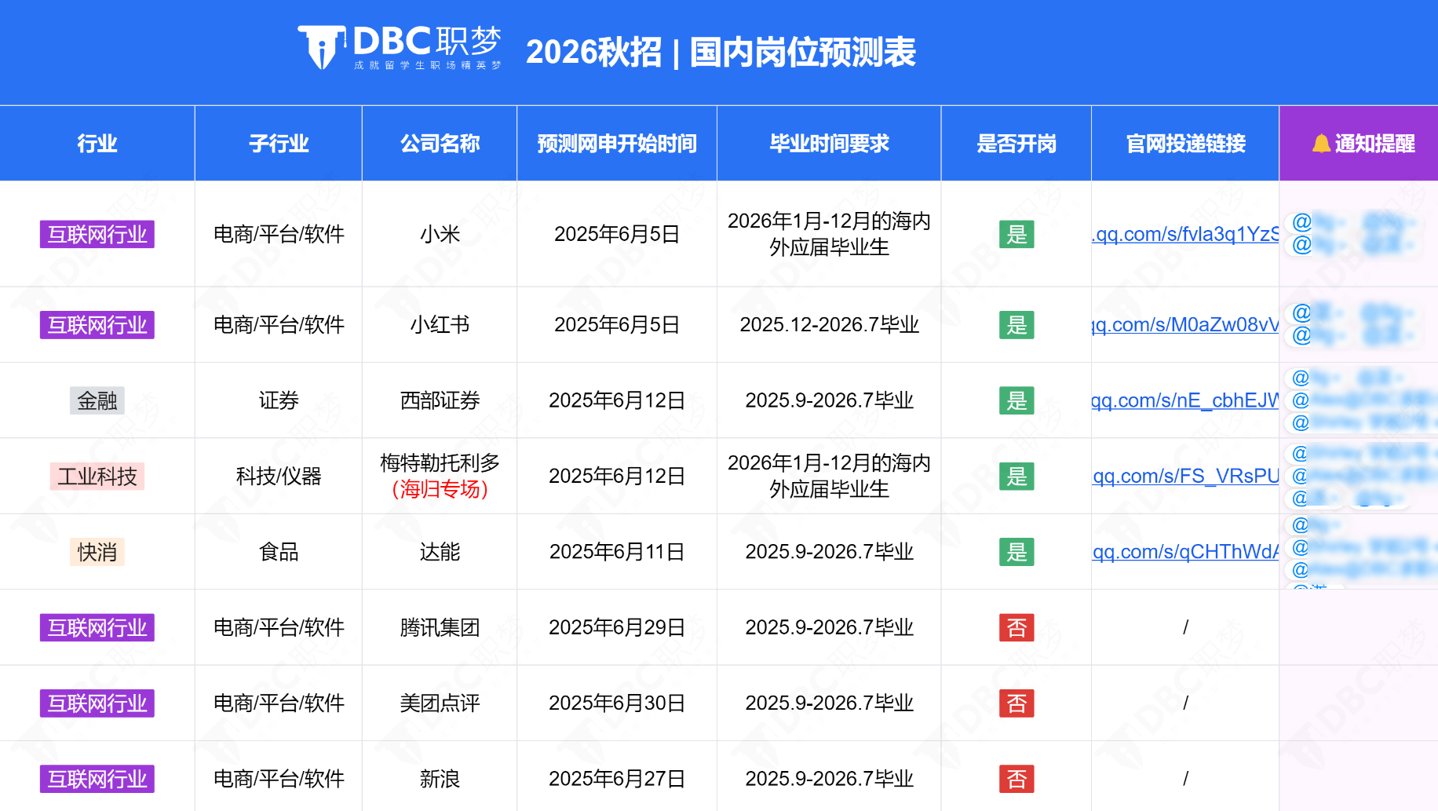Select the 金融 industry tag

click(x=97, y=400)
